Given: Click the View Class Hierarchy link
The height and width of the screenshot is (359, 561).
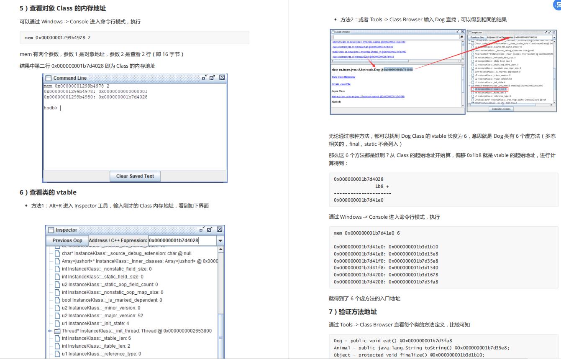Looking at the screenshot, I should click(343, 77).
